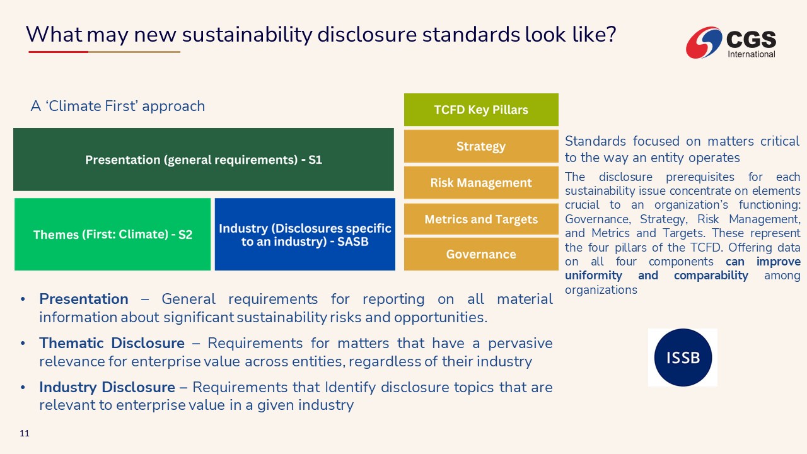Click the Industry SASB blue block

coord(305,235)
